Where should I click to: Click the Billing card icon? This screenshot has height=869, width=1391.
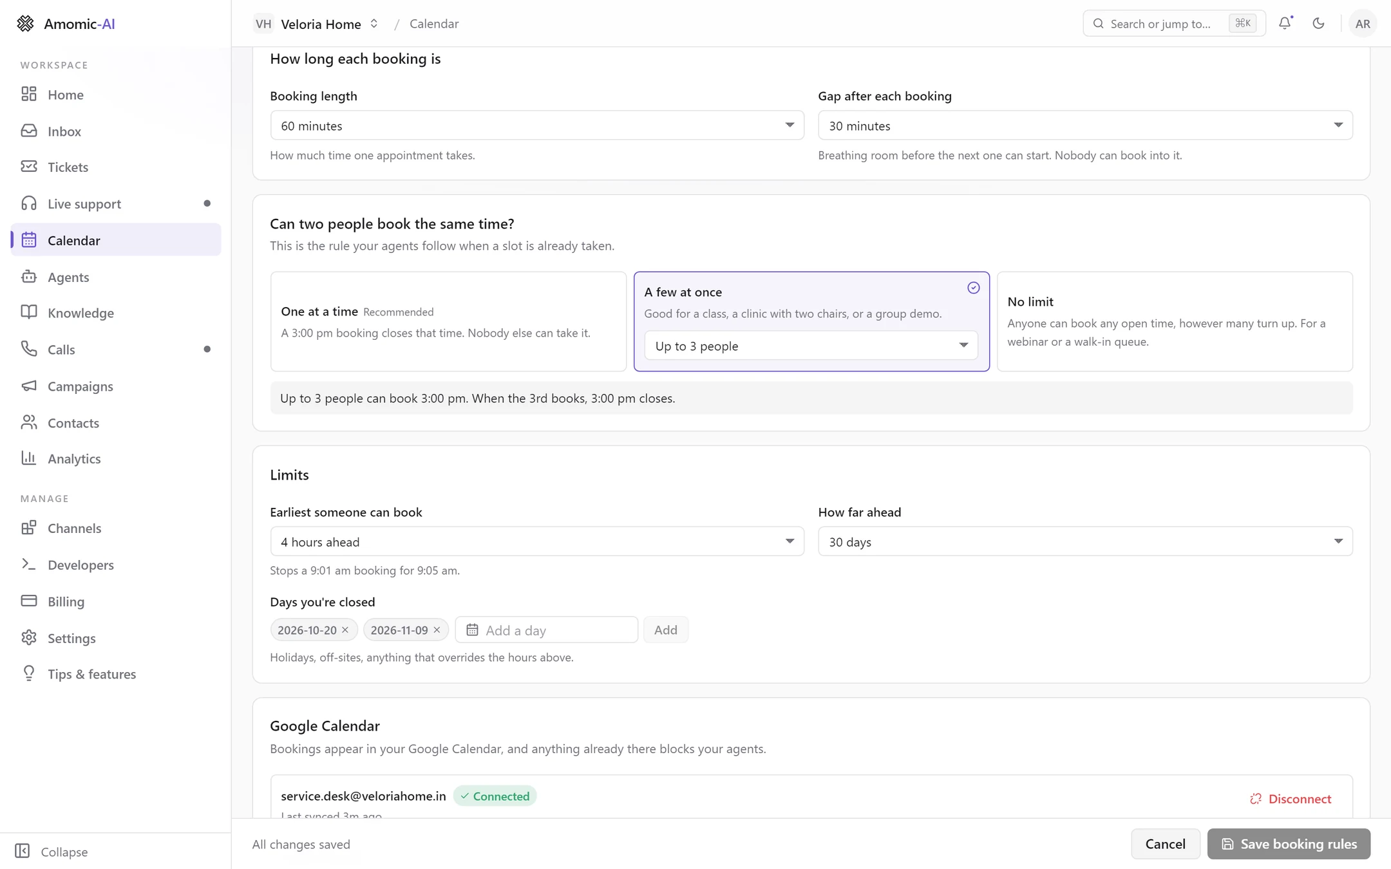(x=29, y=601)
